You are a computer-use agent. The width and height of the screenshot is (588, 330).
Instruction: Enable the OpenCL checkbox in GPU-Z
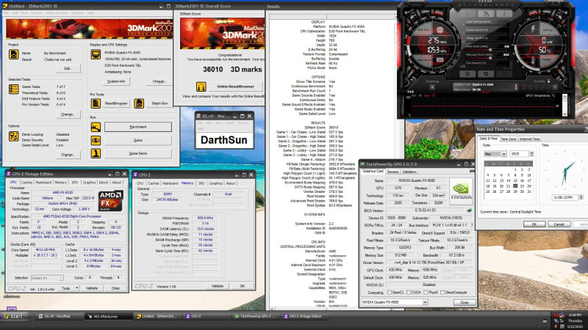click(x=390, y=293)
